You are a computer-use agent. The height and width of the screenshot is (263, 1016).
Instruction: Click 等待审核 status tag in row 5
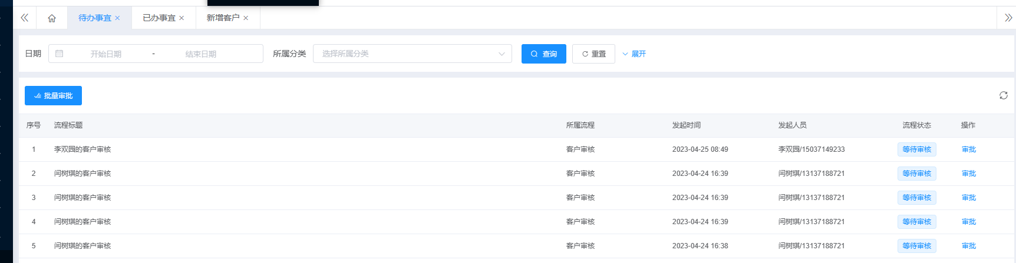click(916, 246)
